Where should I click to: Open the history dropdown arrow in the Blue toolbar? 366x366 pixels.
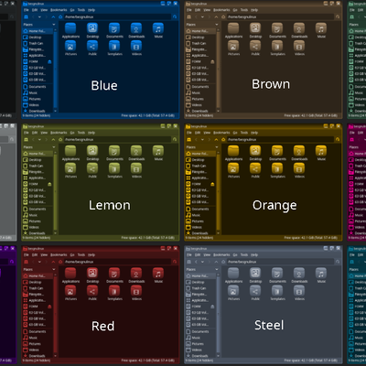coord(39,16)
